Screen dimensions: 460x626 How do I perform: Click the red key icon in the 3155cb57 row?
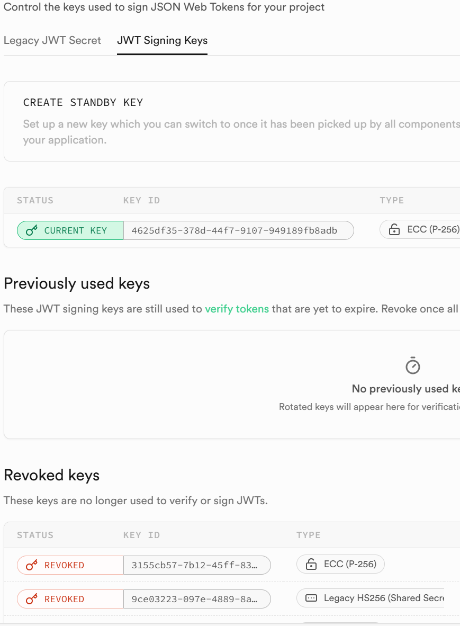32,565
